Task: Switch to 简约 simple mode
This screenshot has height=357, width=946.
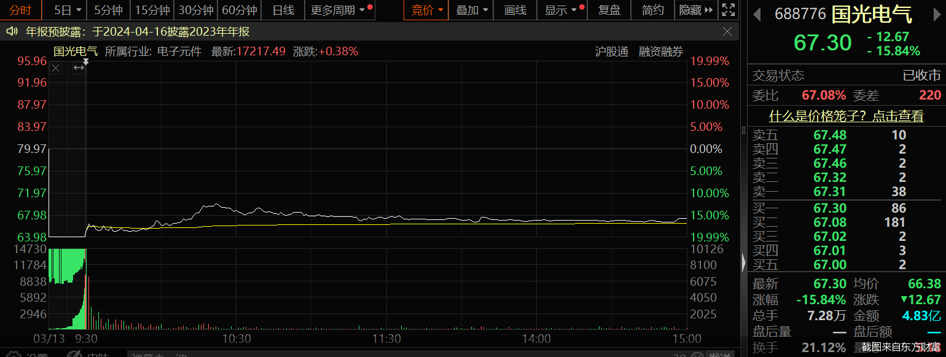Action: click(x=652, y=10)
